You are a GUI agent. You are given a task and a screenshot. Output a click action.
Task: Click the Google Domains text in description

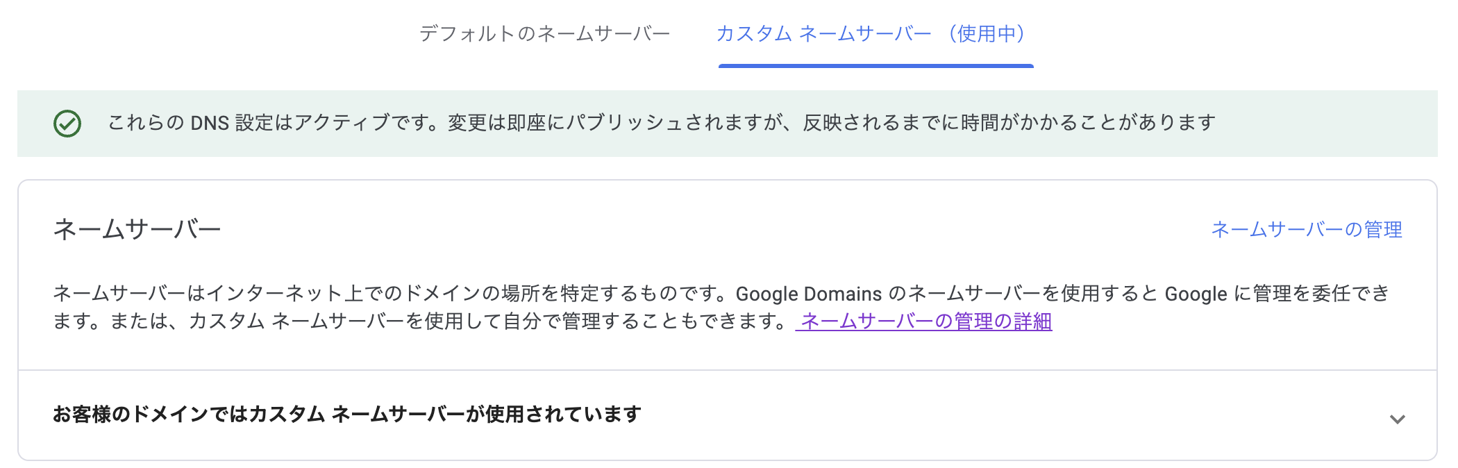tap(808, 294)
